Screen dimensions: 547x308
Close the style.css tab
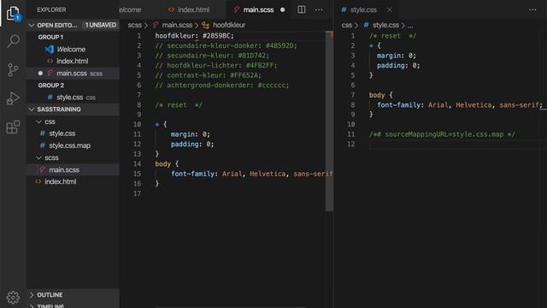390,9
